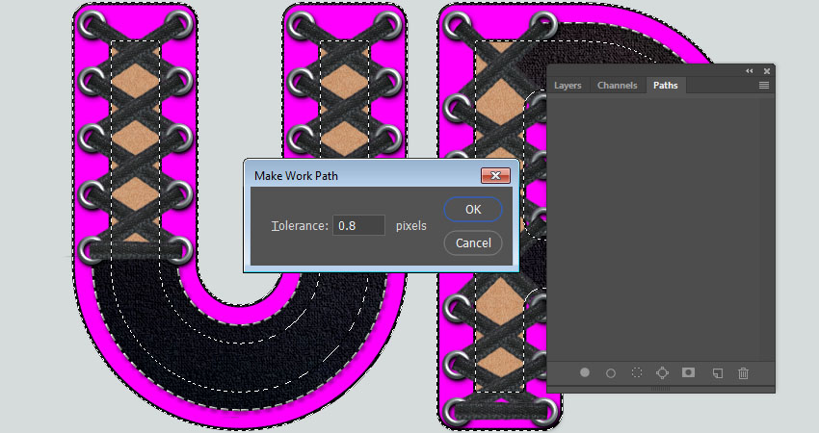
Task: Close the Make Work Path dialog
Action: 495,176
